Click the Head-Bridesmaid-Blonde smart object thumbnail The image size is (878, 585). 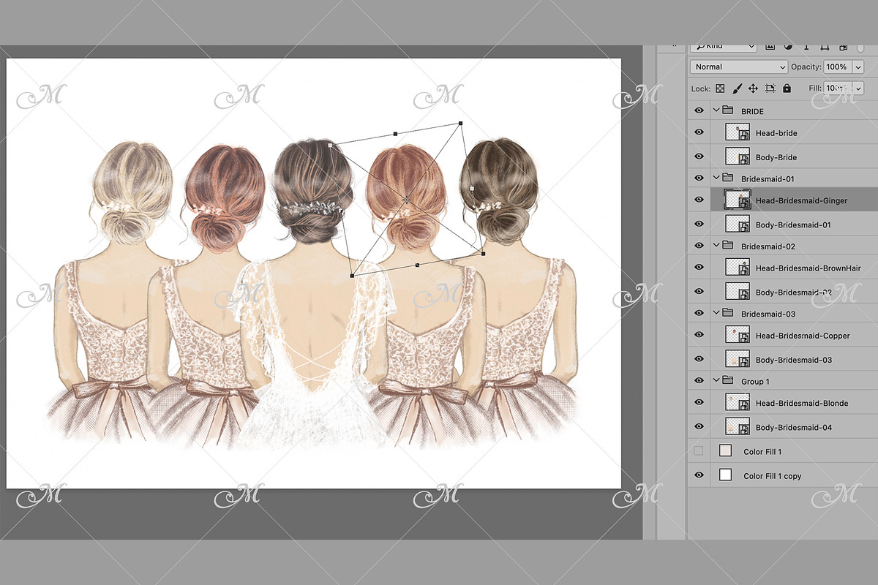pos(738,402)
